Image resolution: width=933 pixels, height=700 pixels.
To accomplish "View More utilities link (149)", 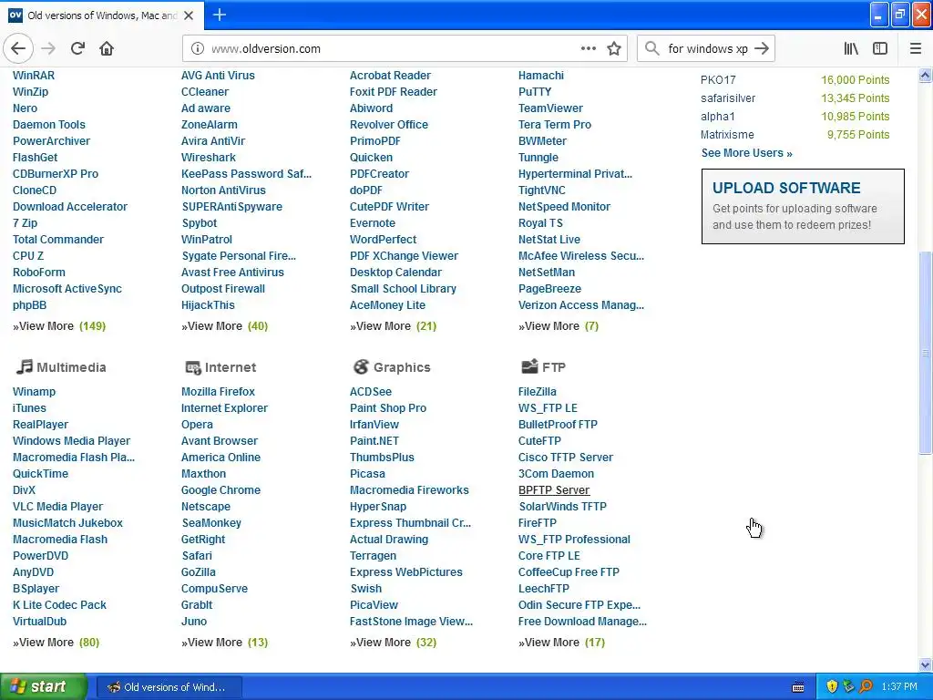I will [59, 326].
